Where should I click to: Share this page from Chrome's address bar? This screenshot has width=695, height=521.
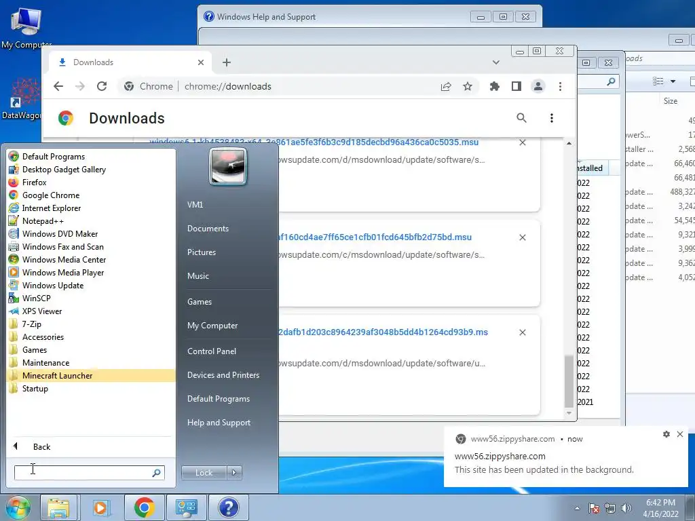tap(446, 86)
